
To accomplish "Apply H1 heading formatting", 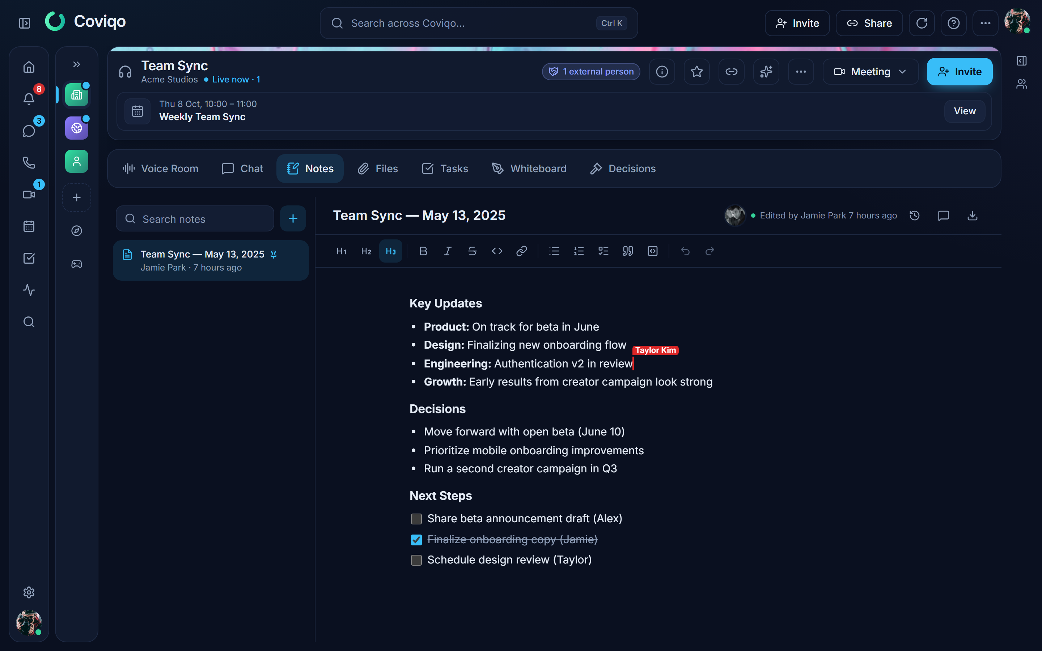I will (x=342, y=251).
